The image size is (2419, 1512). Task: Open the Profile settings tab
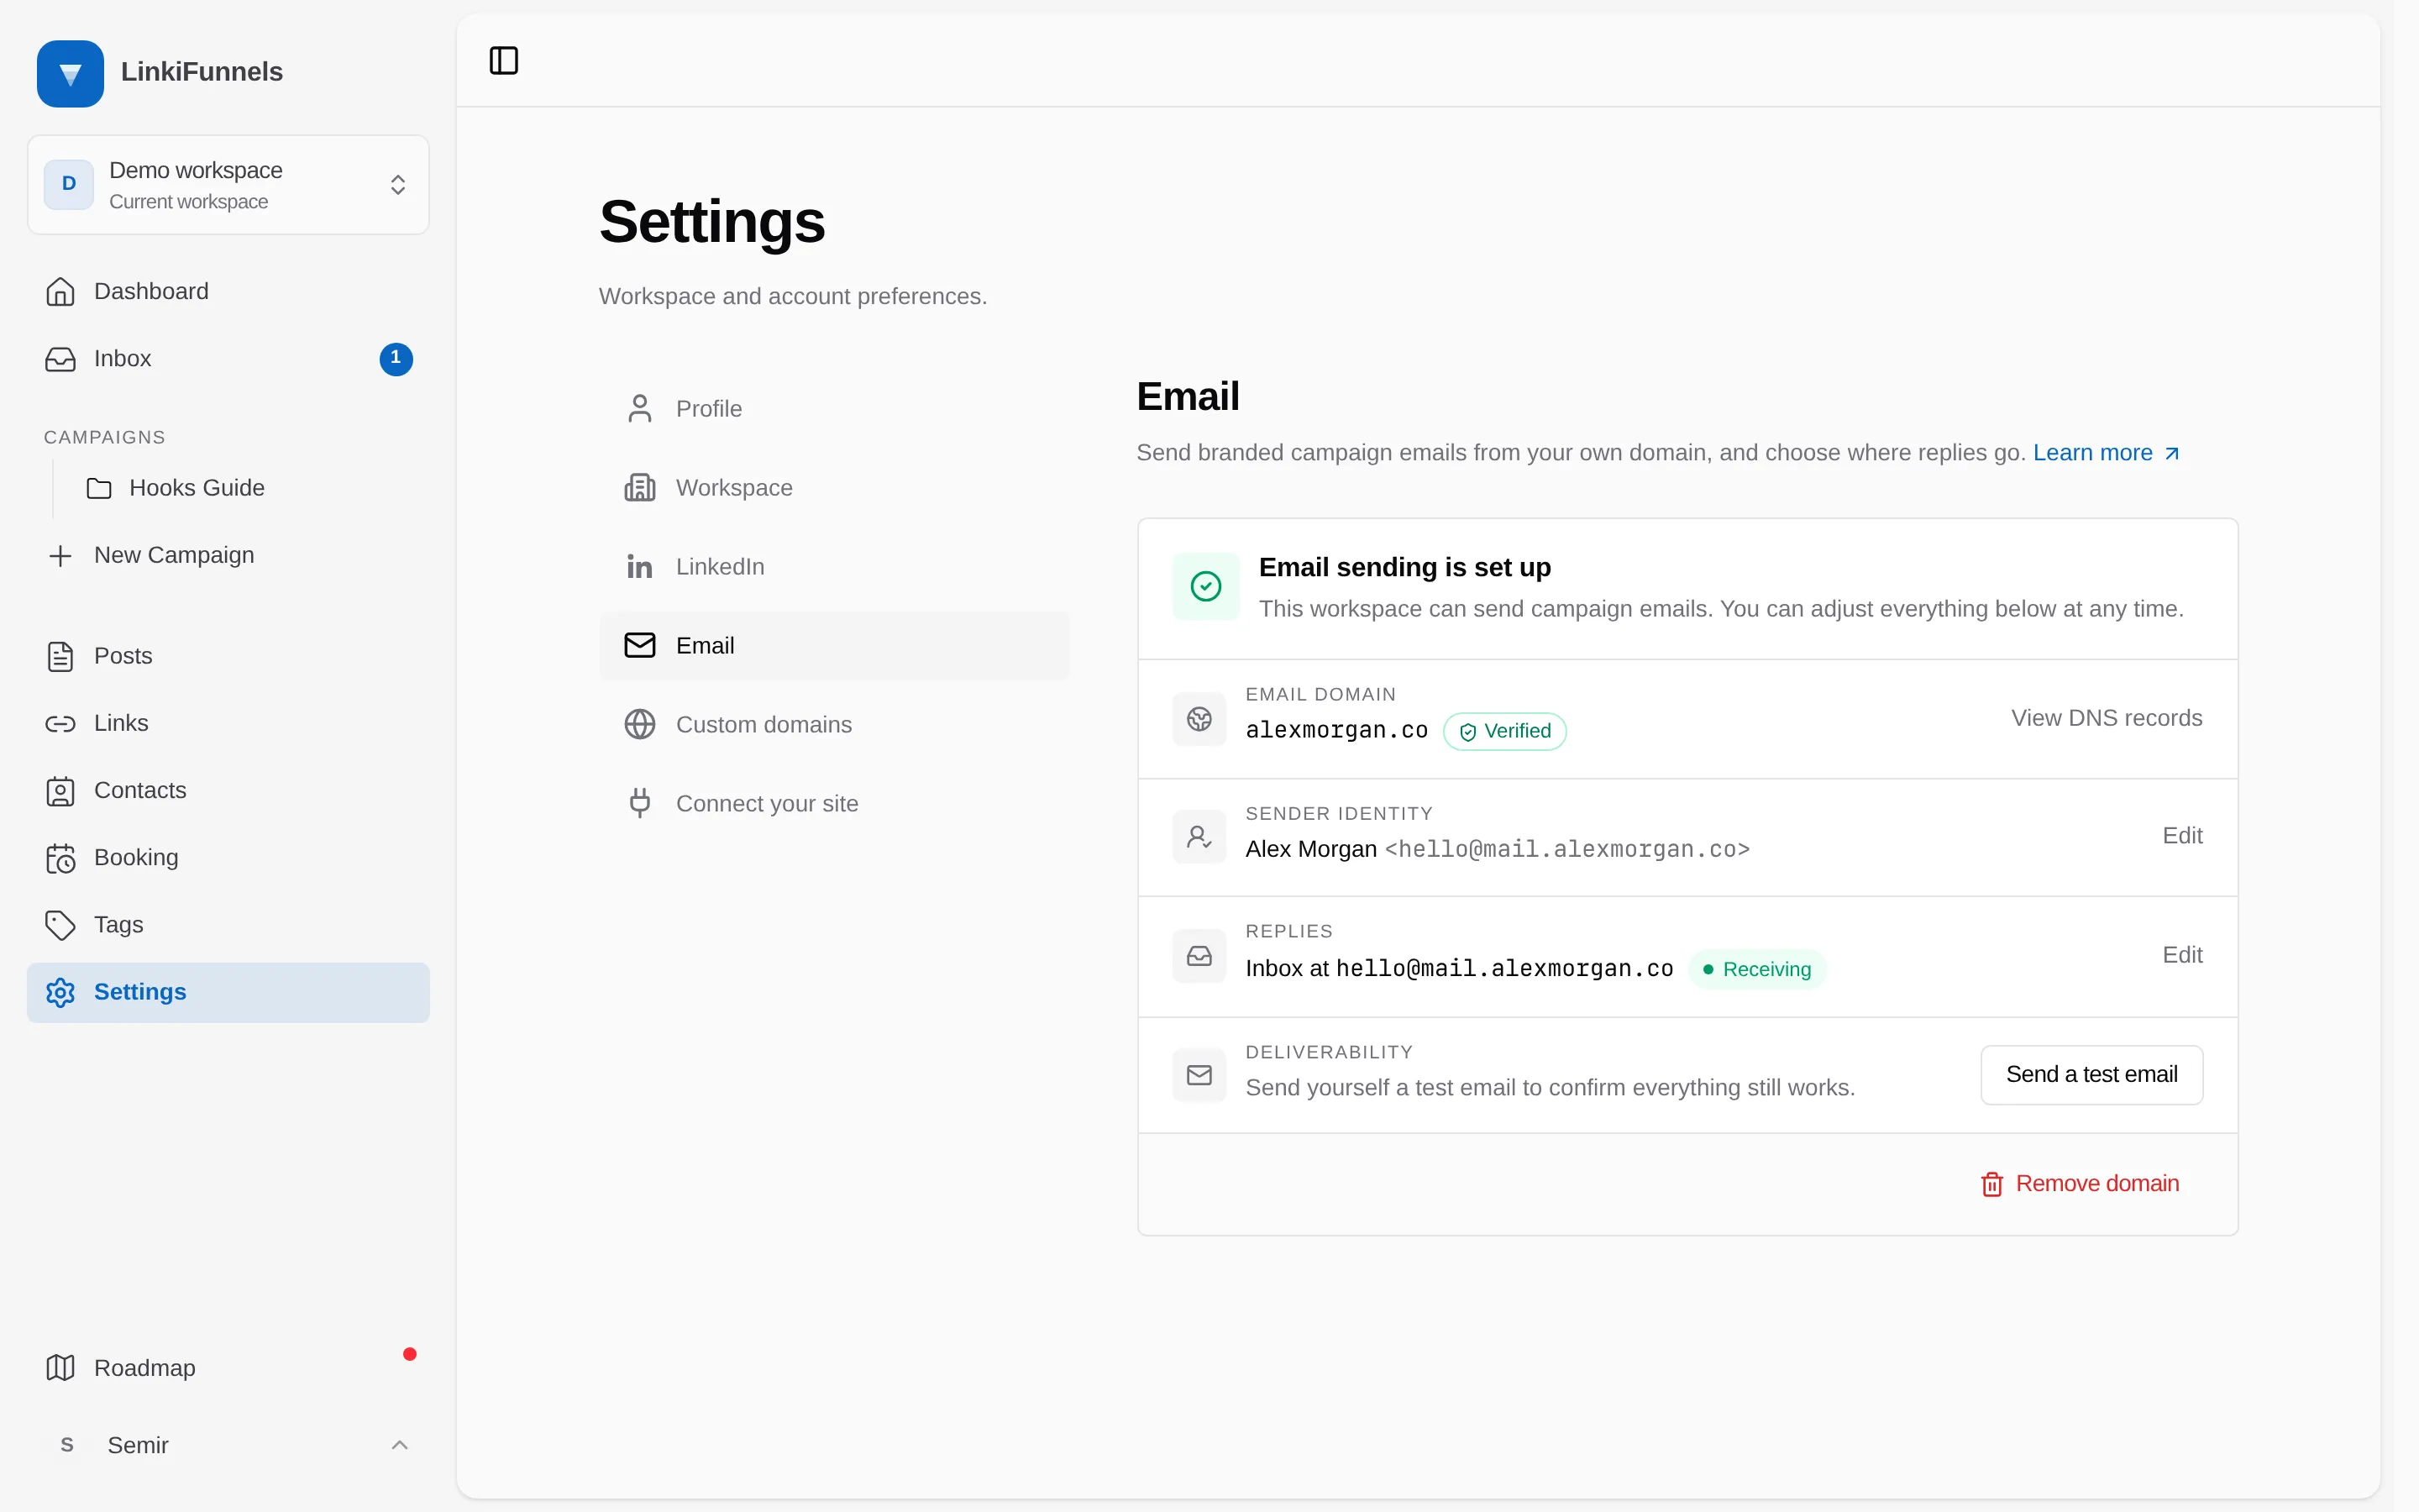834,409
